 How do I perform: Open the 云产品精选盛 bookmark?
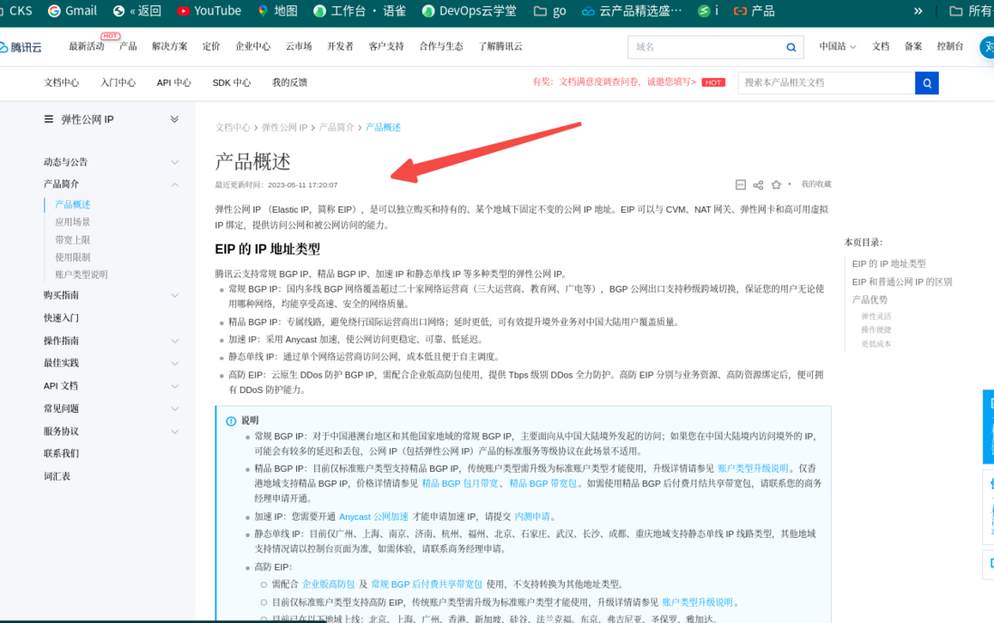[x=632, y=11]
